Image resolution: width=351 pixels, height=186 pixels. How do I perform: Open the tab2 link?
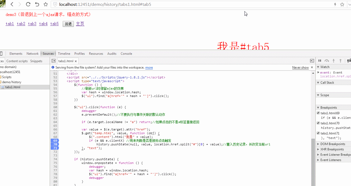point(21,24)
